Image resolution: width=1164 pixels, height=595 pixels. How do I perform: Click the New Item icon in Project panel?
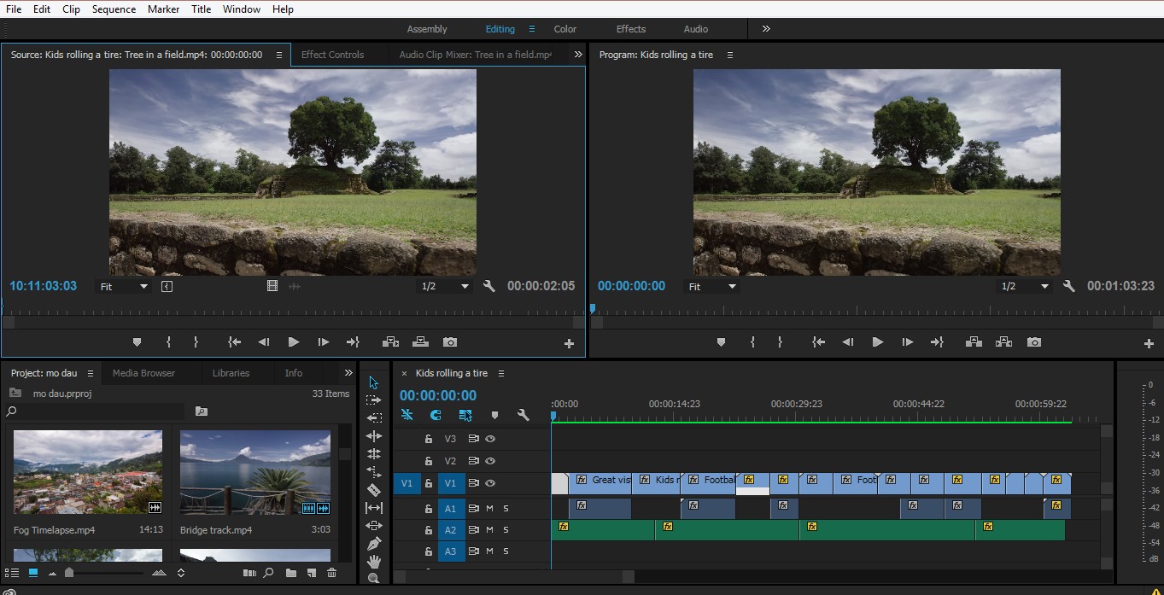312,573
